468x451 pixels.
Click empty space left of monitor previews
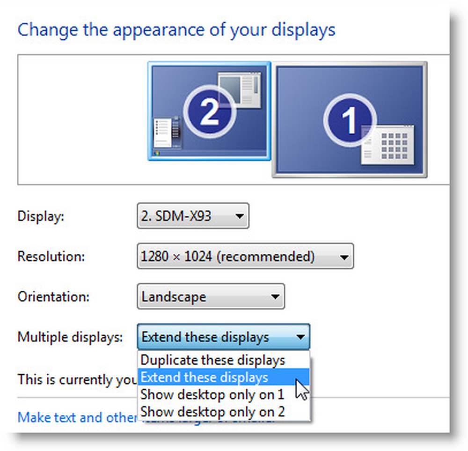[x=80, y=119]
